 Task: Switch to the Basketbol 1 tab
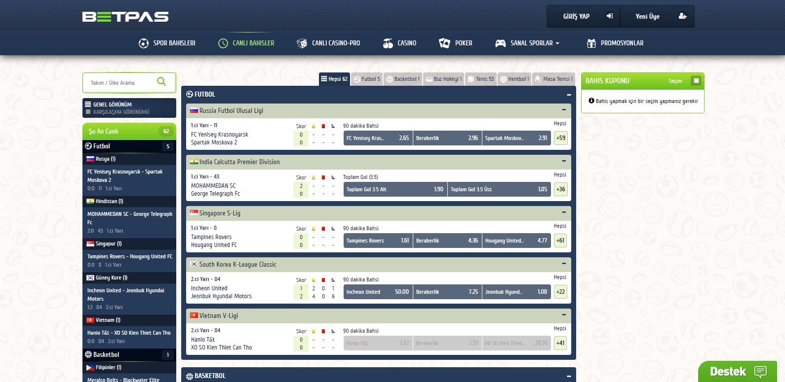(x=403, y=79)
